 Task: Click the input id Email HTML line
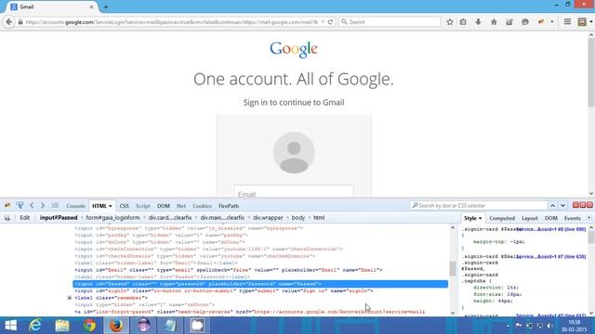click(x=229, y=270)
